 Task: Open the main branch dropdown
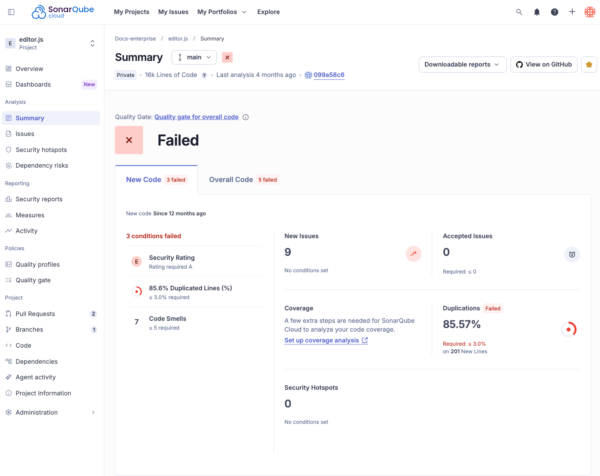194,57
